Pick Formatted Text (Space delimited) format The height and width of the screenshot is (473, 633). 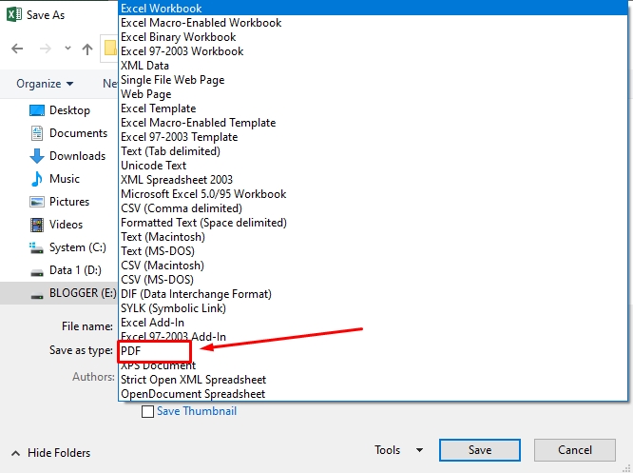[373, 223]
